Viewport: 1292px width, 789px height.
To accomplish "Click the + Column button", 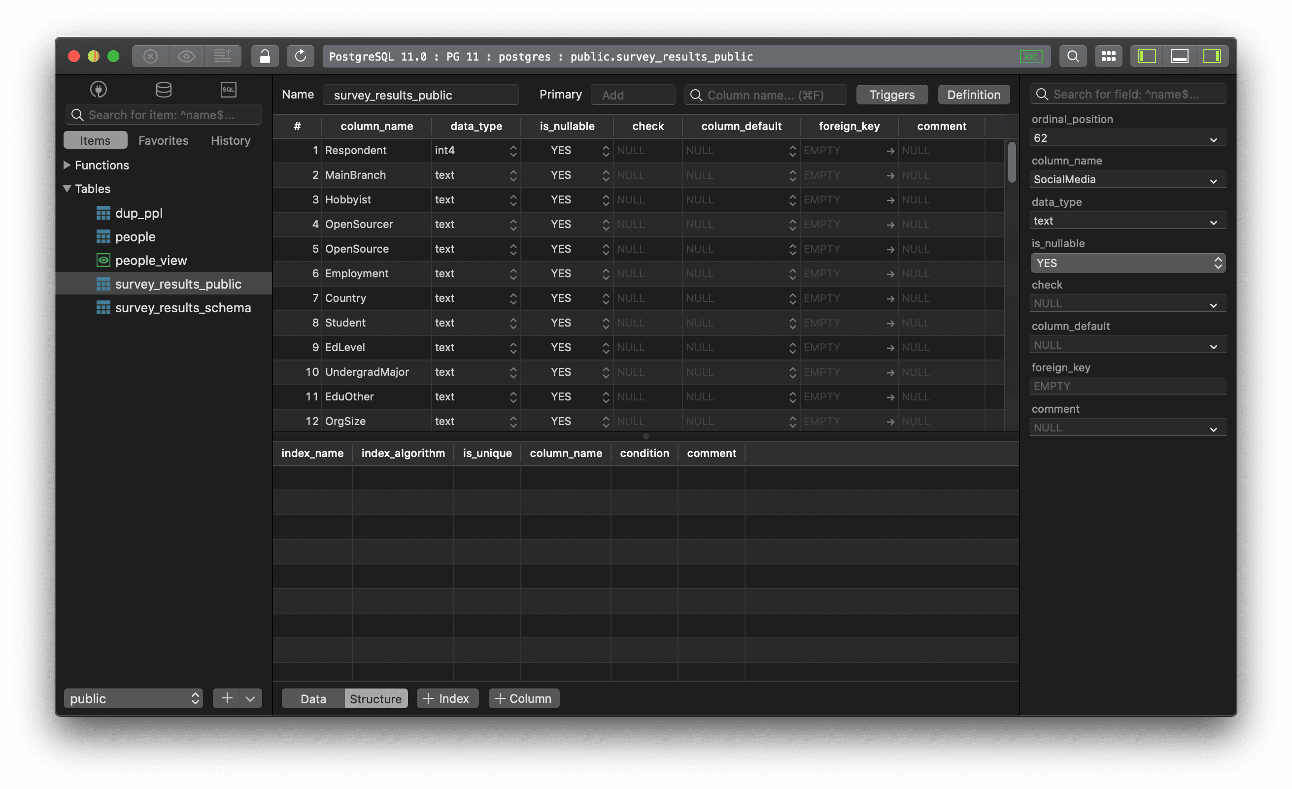I will 524,699.
